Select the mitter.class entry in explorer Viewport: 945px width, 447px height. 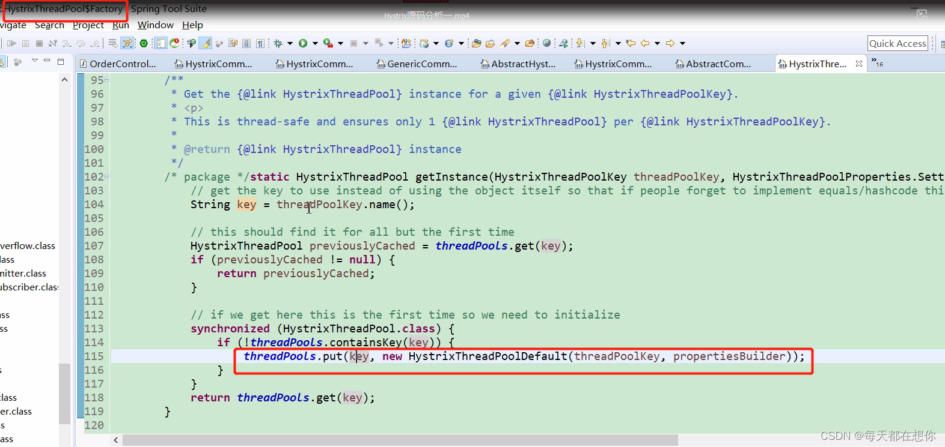[x=23, y=273]
